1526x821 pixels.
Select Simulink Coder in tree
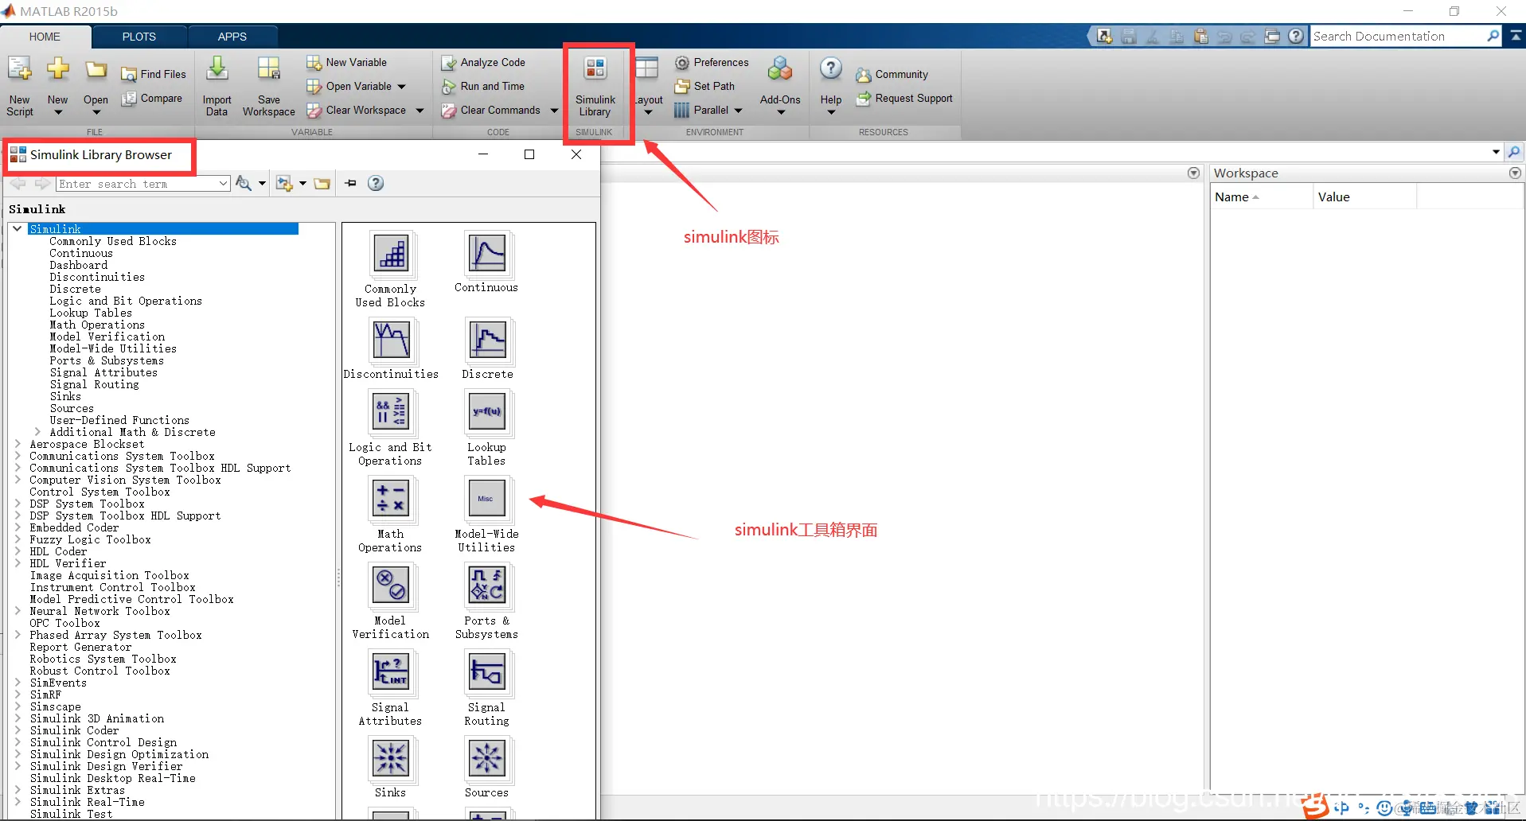(74, 730)
